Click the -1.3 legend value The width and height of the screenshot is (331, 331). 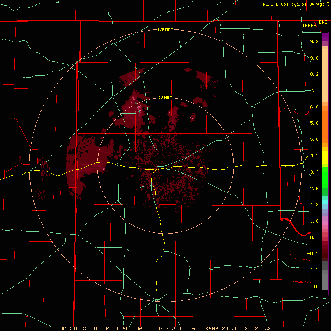(313, 270)
